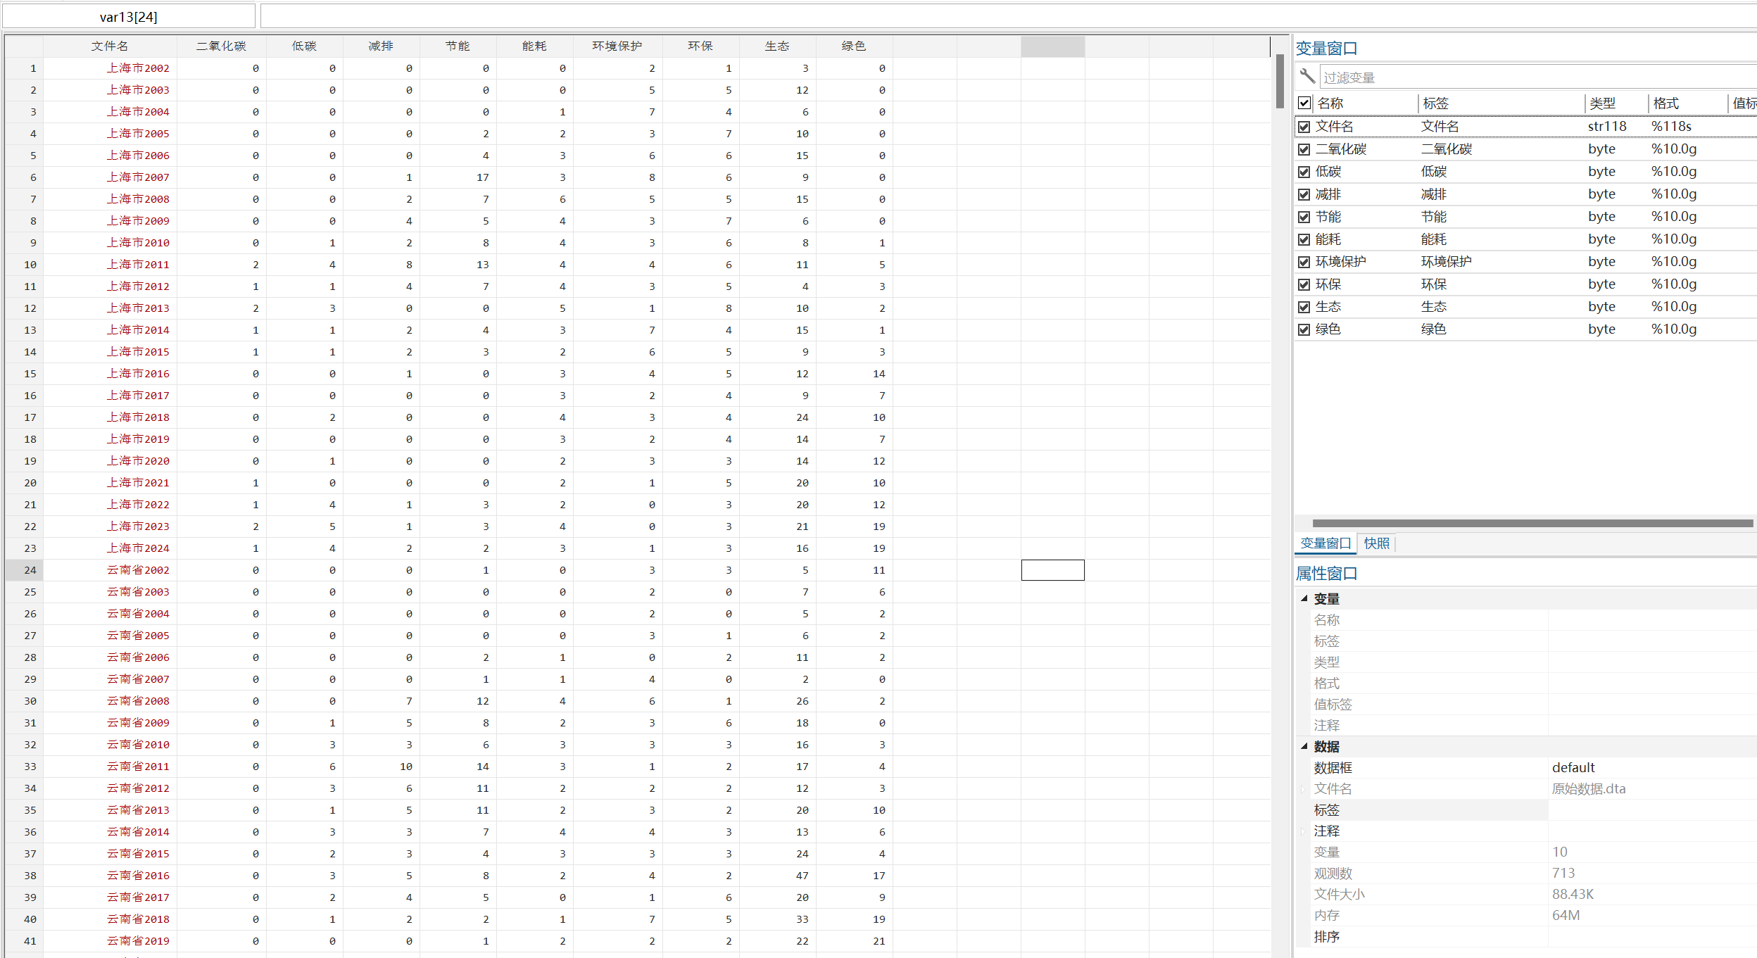Toggle the select-all checkbox beside 名称 header
Screen dimensions: 1757x958
(x=1304, y=103)
